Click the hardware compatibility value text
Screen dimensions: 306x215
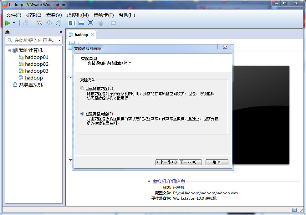click(x=195, y=198)
